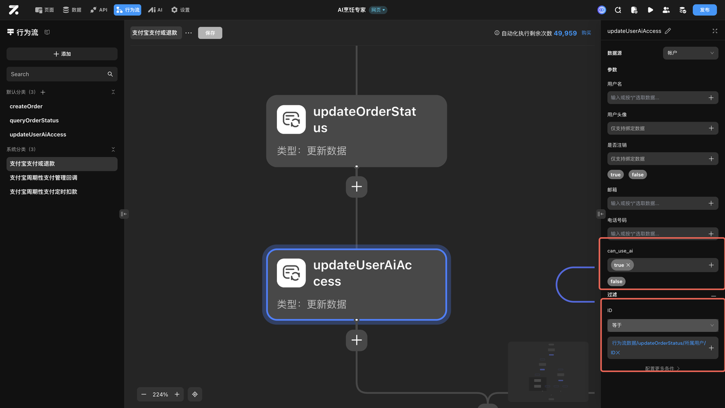The width and height of the screenshot is (725, 408).
Task: Click plus in the 用户头像 field
Action: coord(711,128)
